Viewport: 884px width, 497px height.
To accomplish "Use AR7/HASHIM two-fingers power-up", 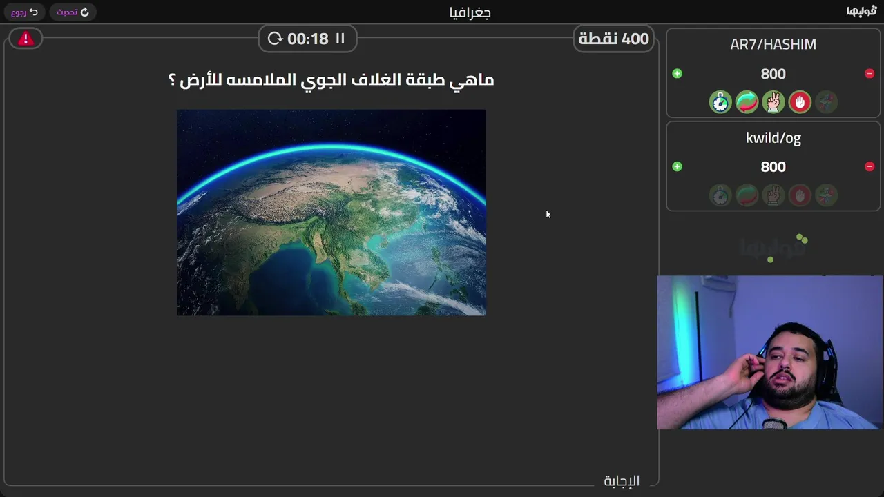I will point(773,102).
